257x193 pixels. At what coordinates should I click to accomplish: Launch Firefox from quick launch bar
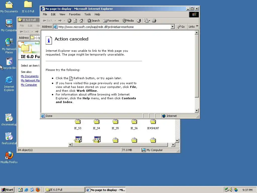pos(38,190)
